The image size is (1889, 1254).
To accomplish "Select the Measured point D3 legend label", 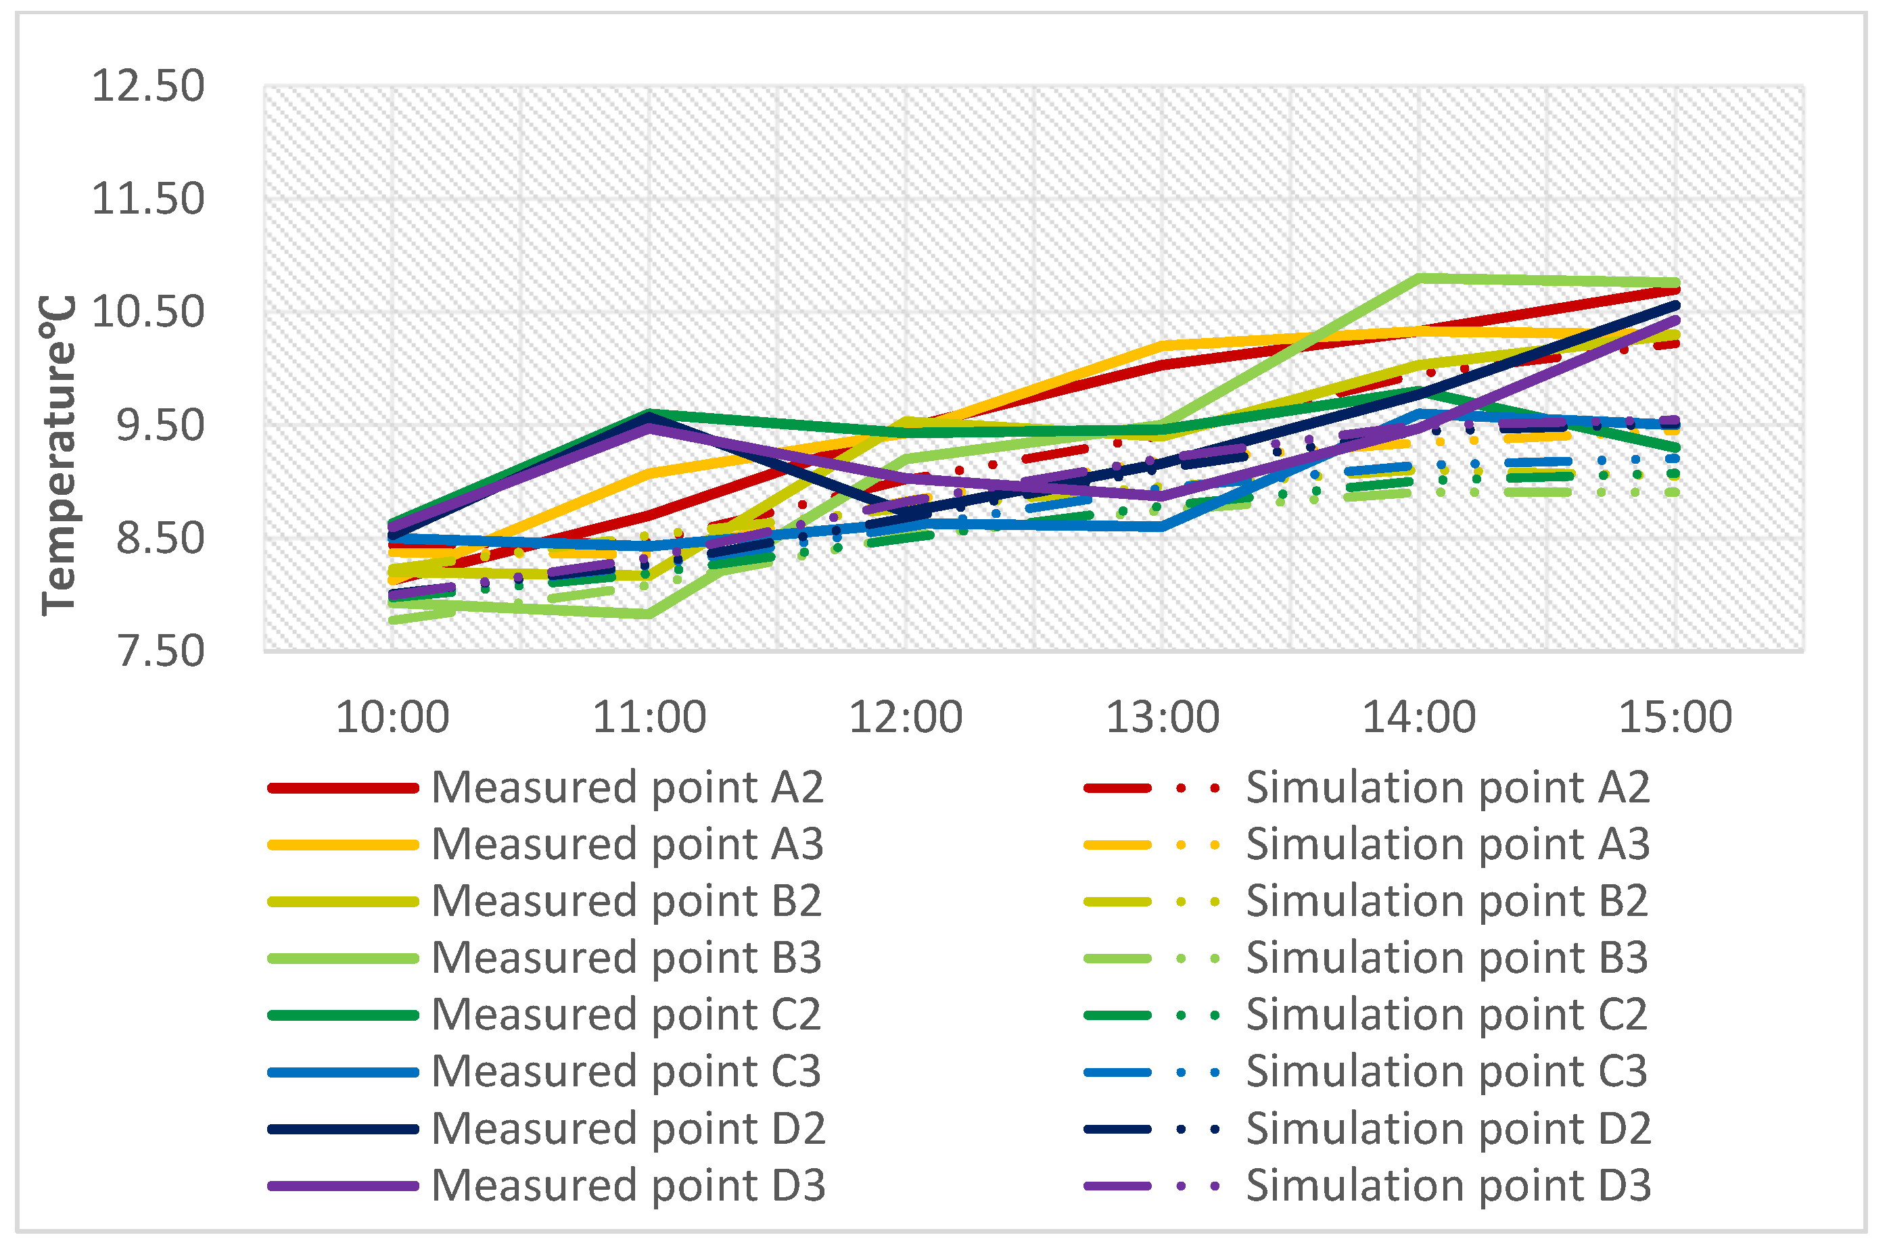I will tap(628, 1185).
